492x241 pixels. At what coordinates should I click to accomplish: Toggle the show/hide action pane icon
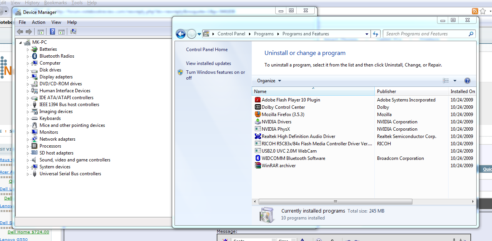(x=61, y=32)
